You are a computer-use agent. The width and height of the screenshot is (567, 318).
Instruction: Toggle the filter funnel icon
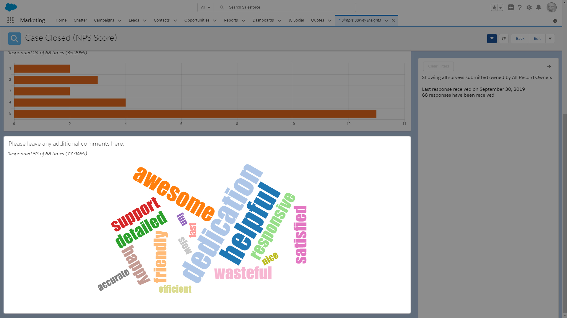pyautogui.click(x=492, y=39)
